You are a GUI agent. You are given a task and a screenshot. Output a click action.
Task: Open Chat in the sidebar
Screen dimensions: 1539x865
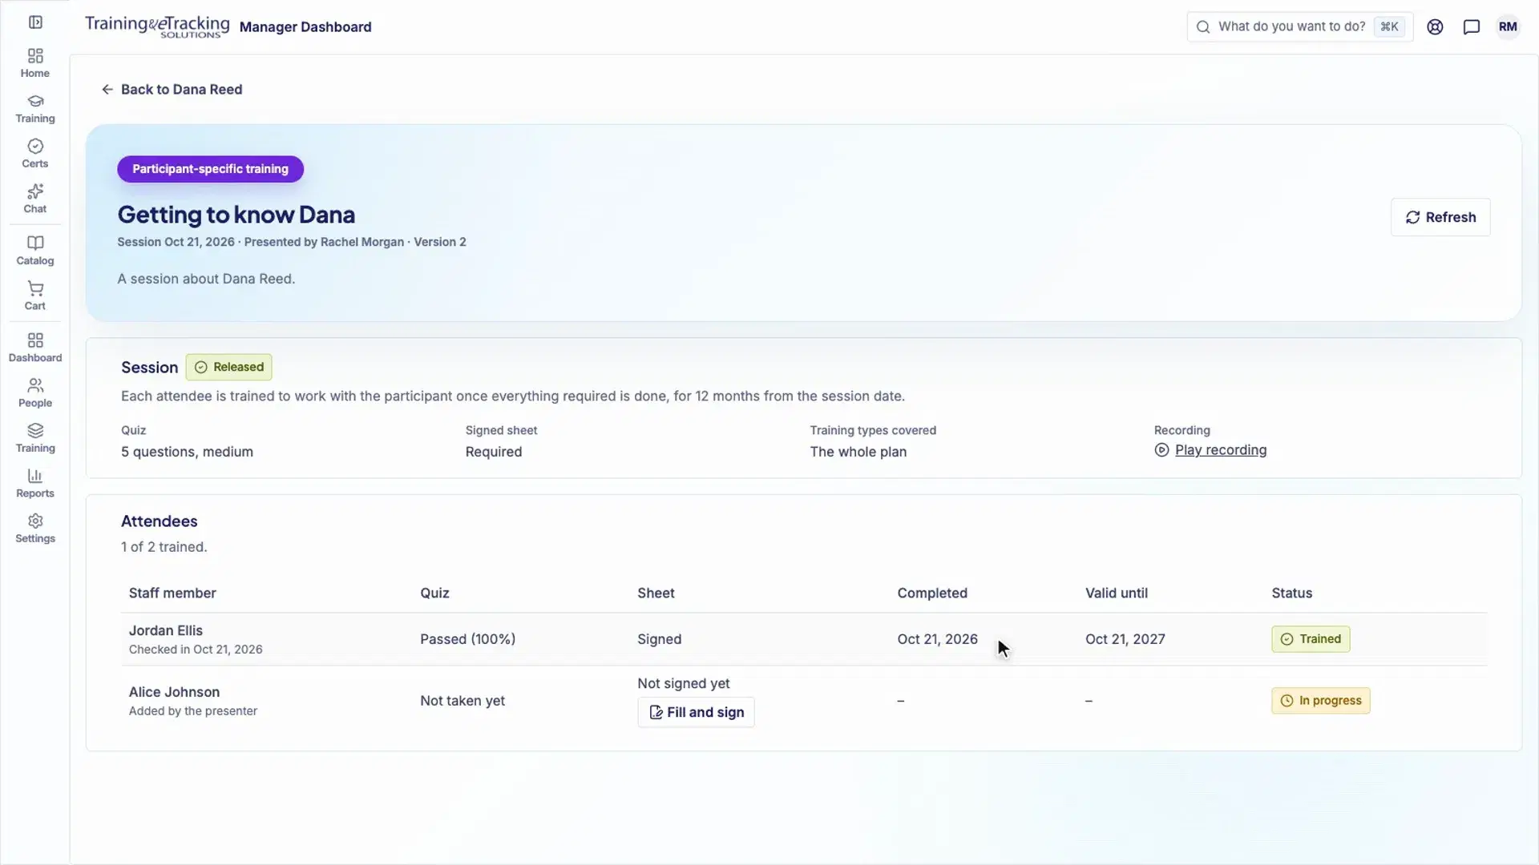click(35, 199)
